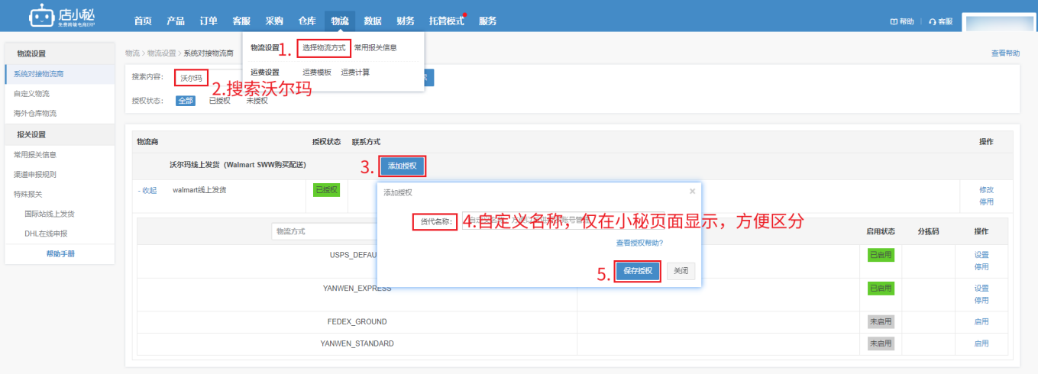
Task: Select 选择物流方式 in the dropdown menu
Action: pyautogui.click(x=324, y=48)
